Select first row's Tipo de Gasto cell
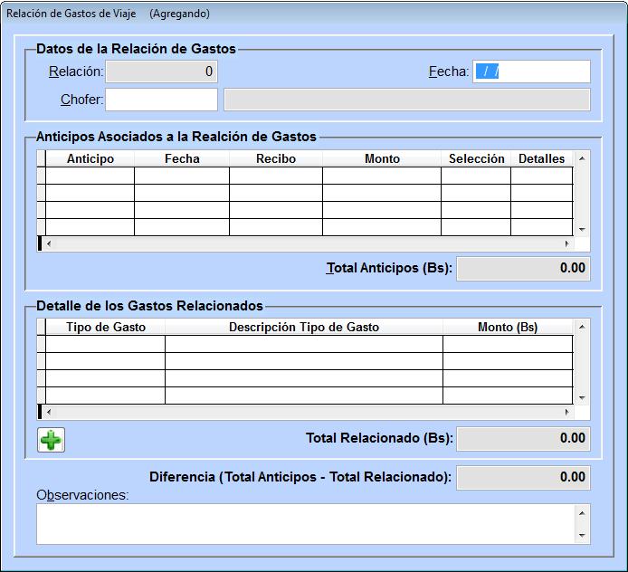Screen dimensions: 628x572 (105, 344)
